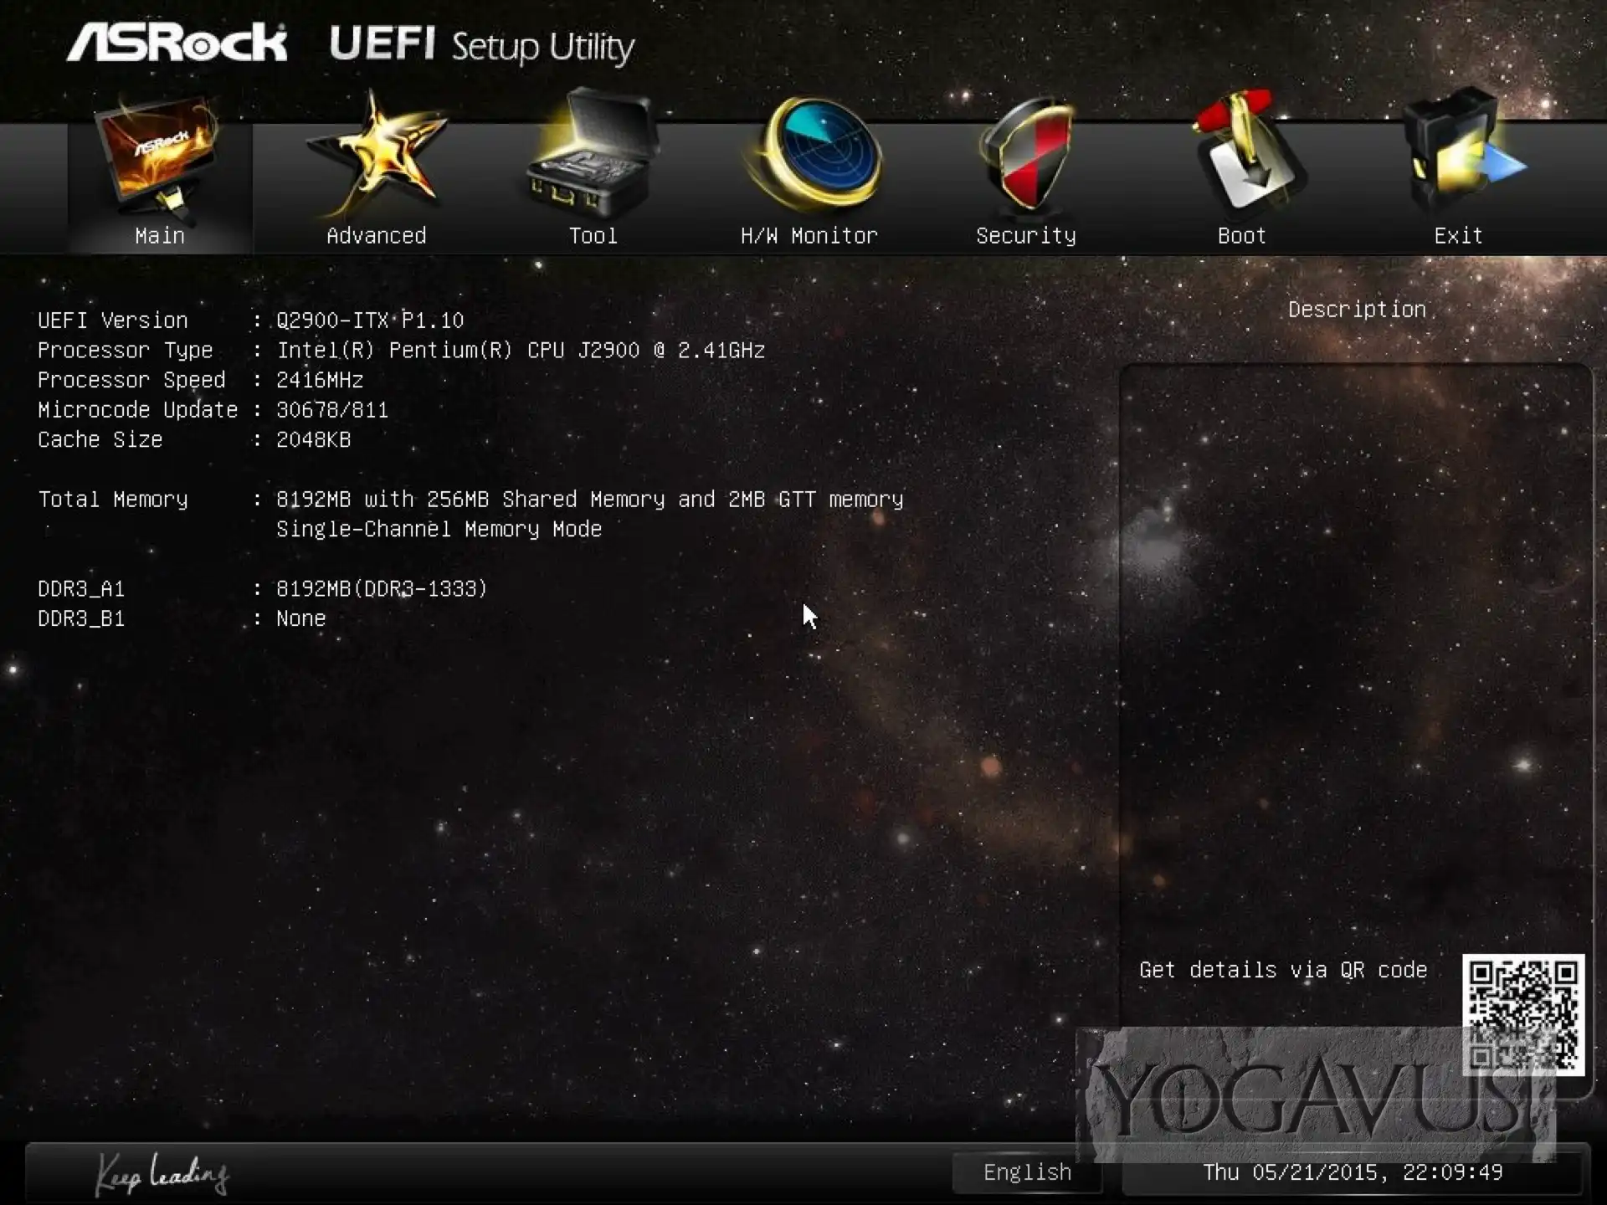Click the QR code image
This screenshot has height=1205, width=1607.
point(1522,1014)
